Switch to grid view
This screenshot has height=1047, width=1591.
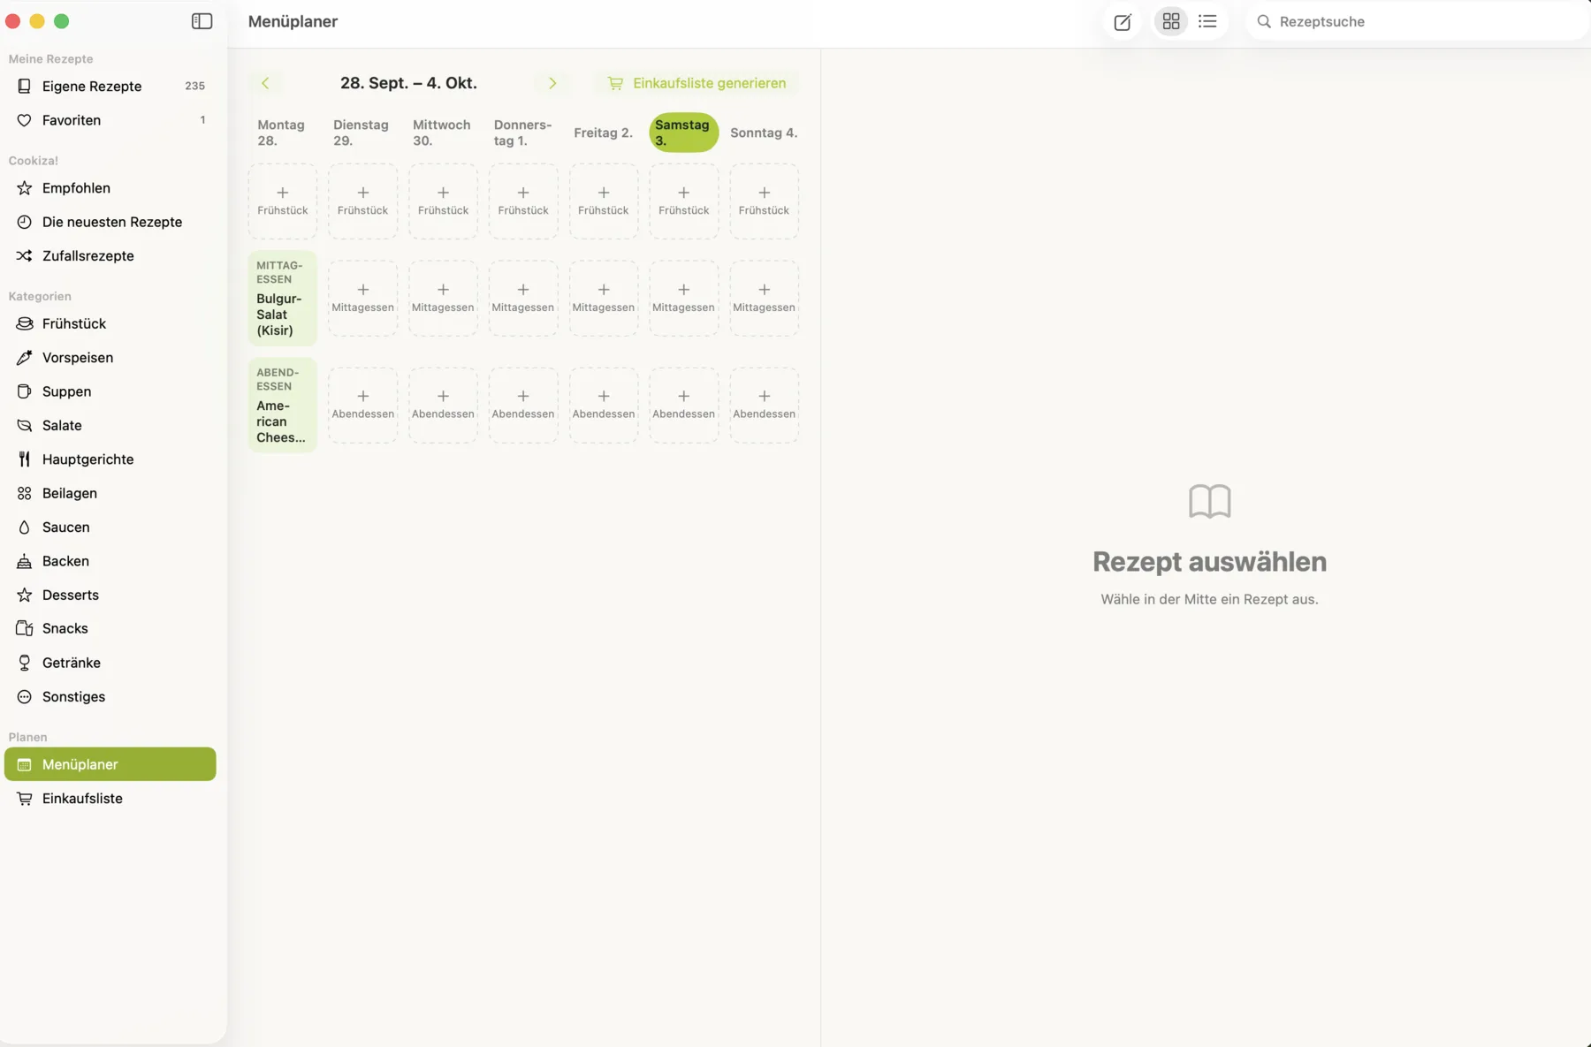(x=1171, y=21)
